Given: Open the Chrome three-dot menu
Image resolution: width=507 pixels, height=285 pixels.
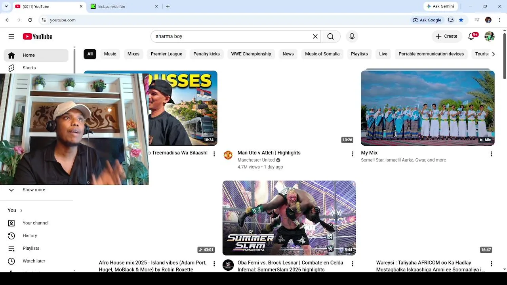Looking at the screenshot, I should click(500, 20).
